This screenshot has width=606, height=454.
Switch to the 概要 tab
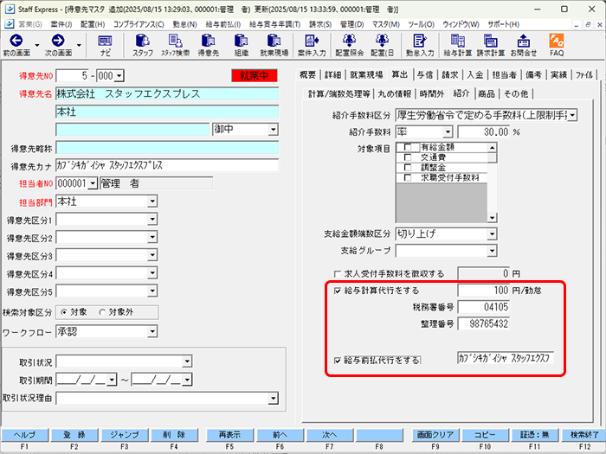pos(307,75)
